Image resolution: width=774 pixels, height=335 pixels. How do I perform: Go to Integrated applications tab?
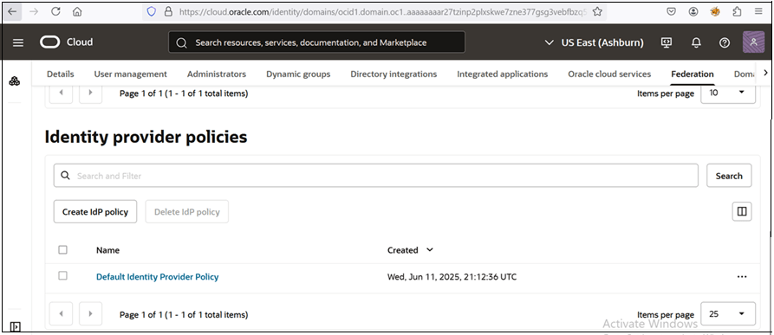(502, 74)
